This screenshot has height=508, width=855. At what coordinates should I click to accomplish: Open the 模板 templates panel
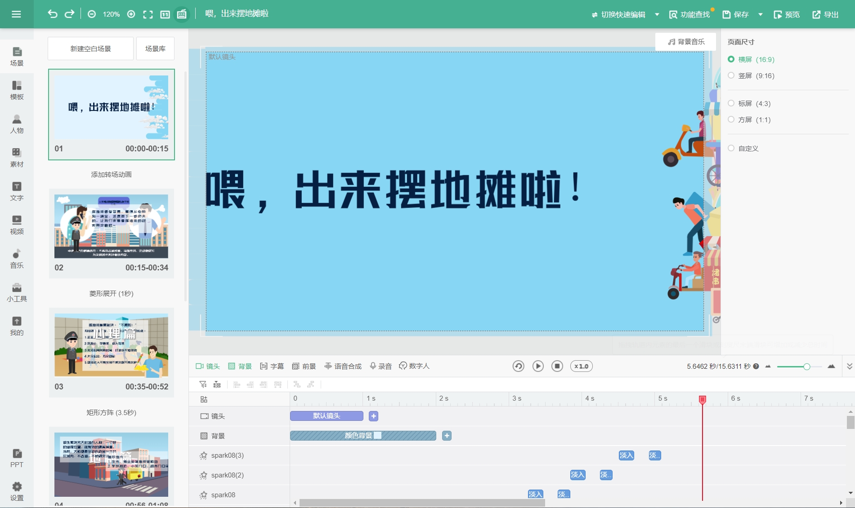click(x=17, y=90)
